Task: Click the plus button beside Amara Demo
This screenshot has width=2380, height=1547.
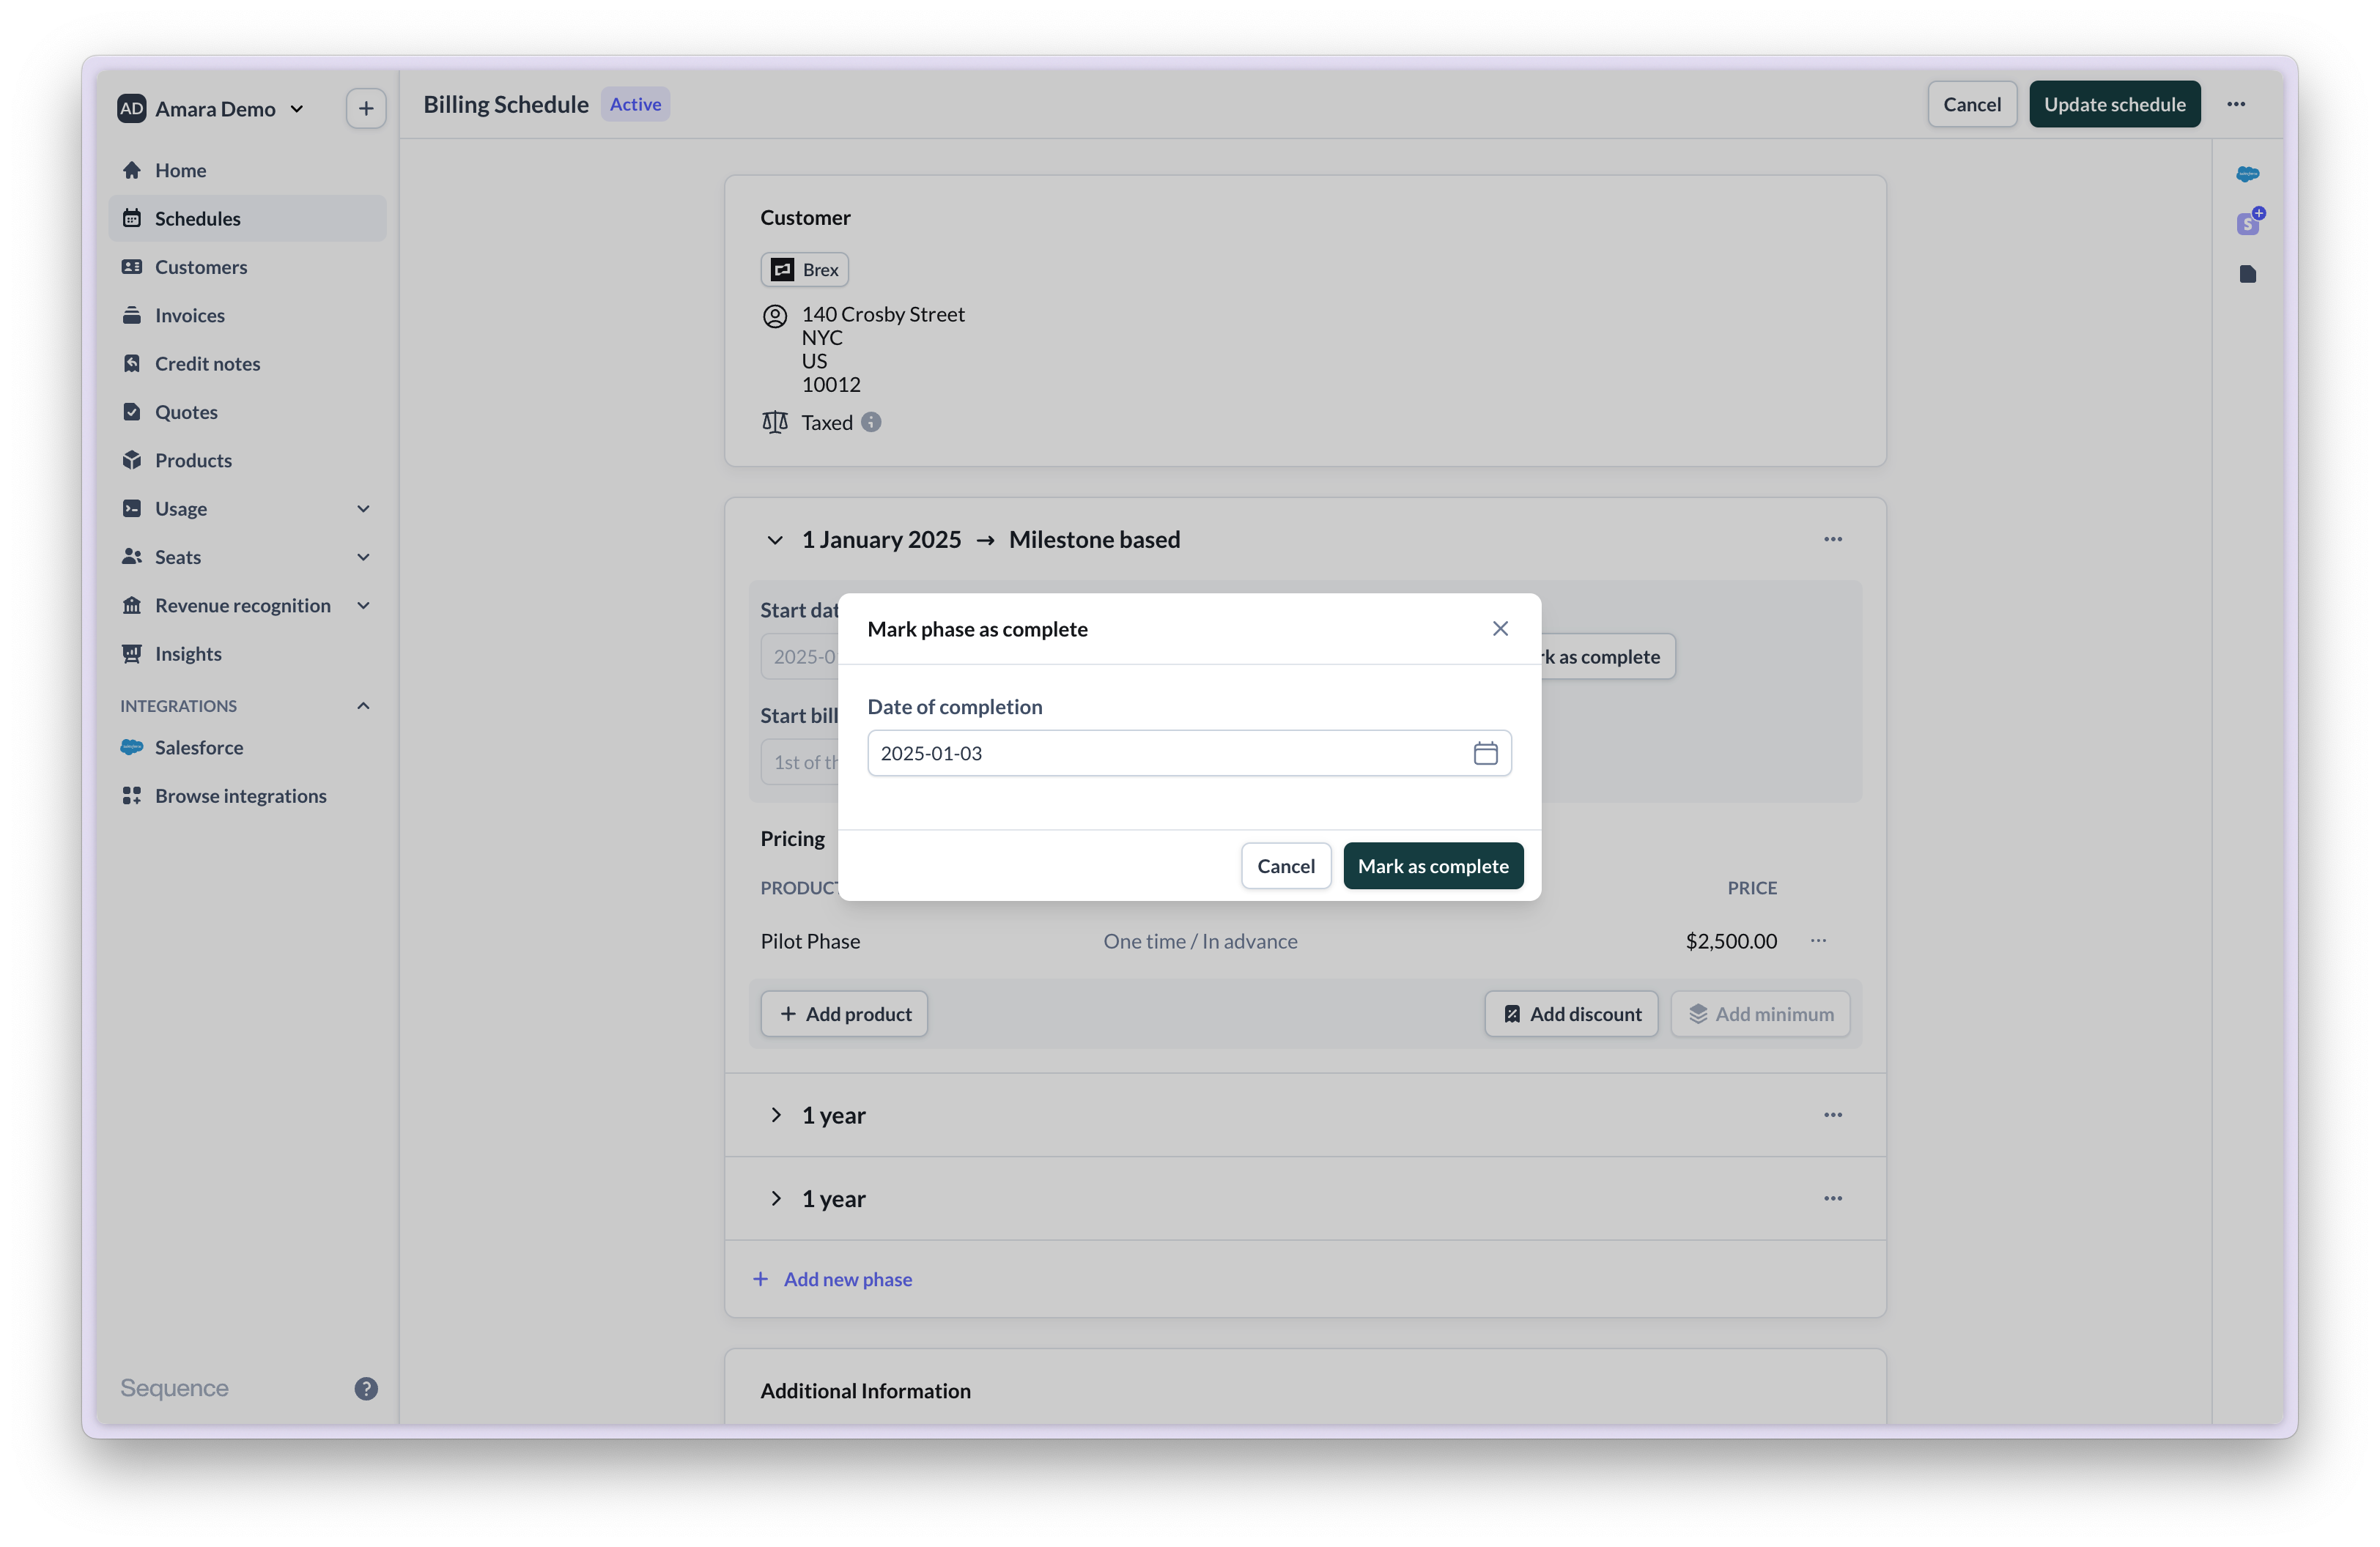Action: (x=366, y=108)
